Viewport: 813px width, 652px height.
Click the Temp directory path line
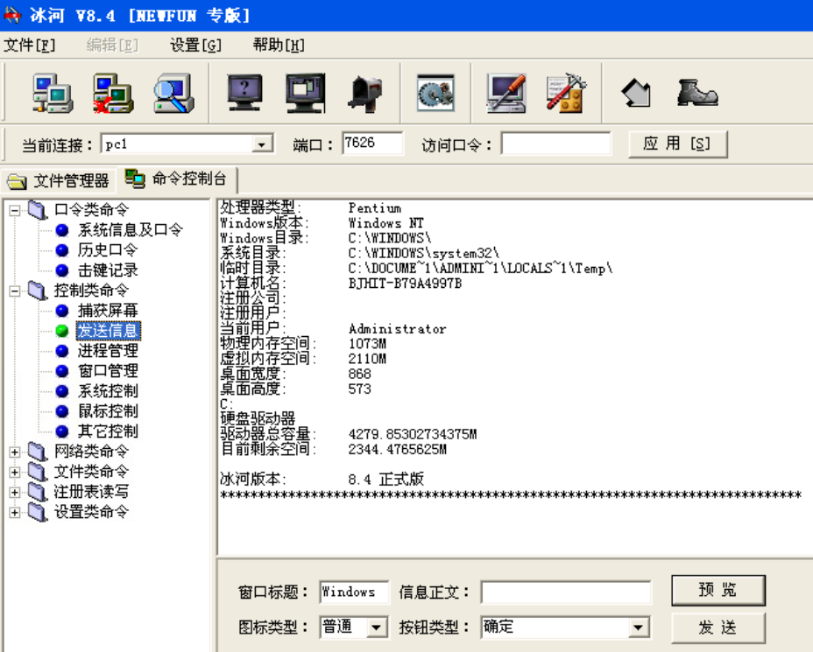[x=480, y=269]
